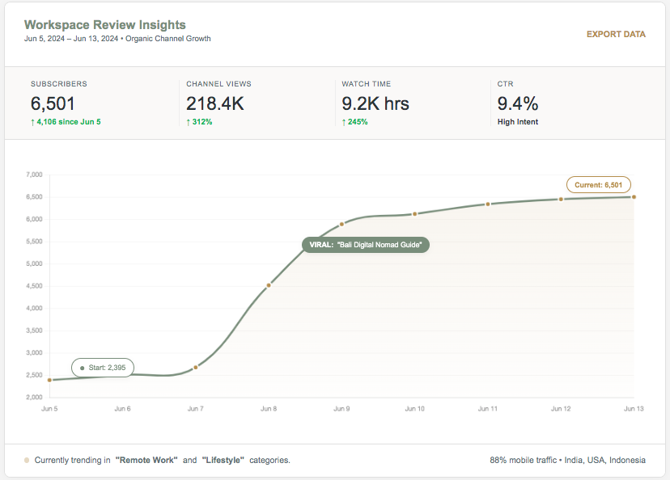Click the Jun 5 data point on chart
Viewport: 670px width, 480px height.
(49, 380)
